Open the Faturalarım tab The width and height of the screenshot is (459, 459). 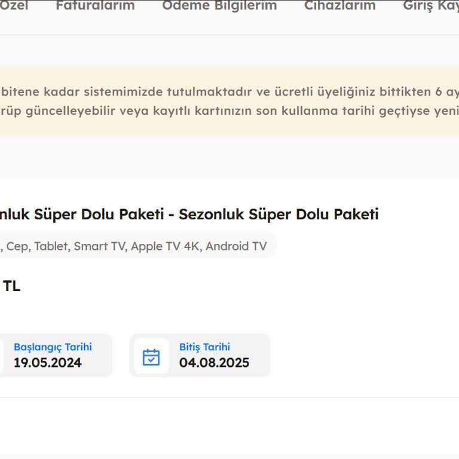95,6
